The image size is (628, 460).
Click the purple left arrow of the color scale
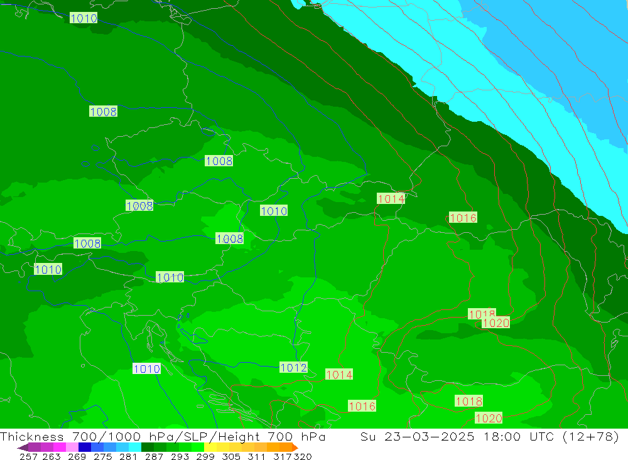point(23,447)
